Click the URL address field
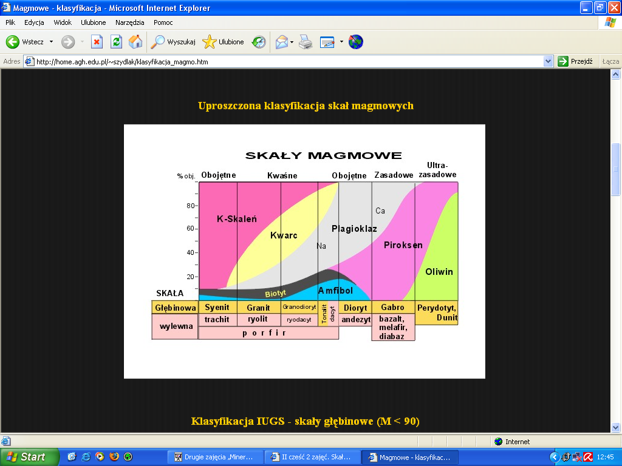This screenshot has width=622, height=466. pos(285,61)
